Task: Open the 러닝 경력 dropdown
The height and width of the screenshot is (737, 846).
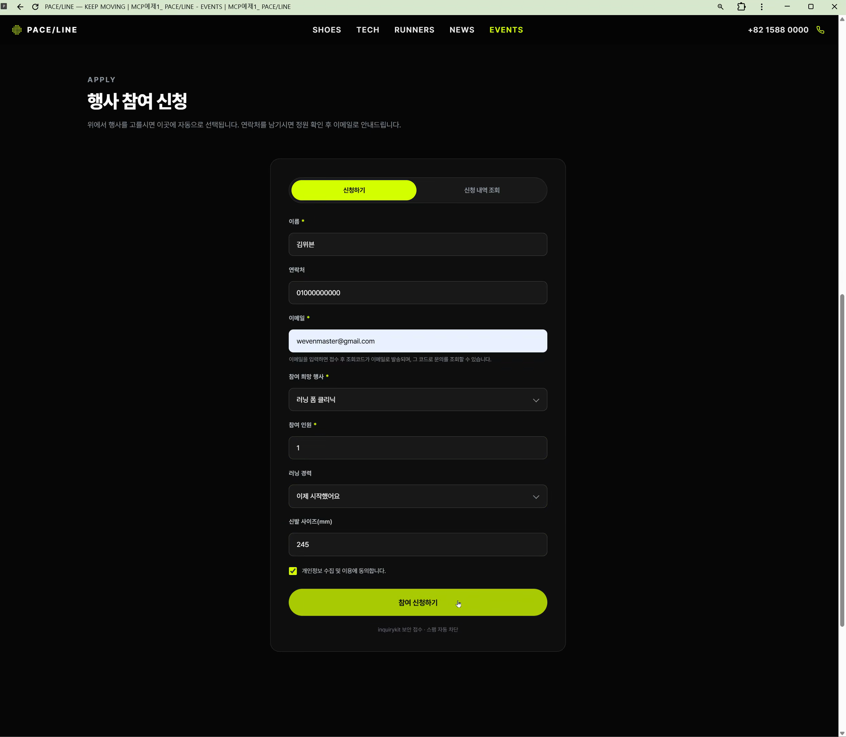Action: (x=418, y=496)
